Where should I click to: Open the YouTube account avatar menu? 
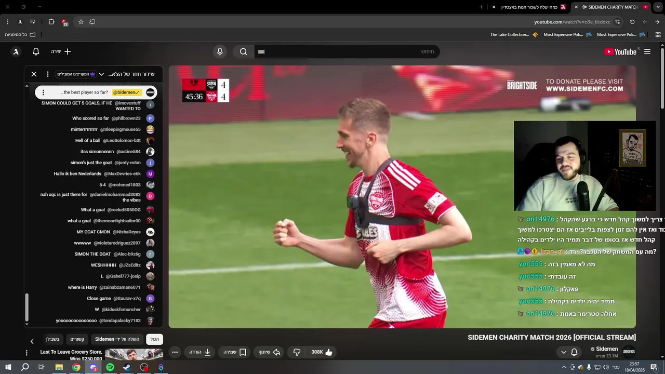[x=16, y=51]
